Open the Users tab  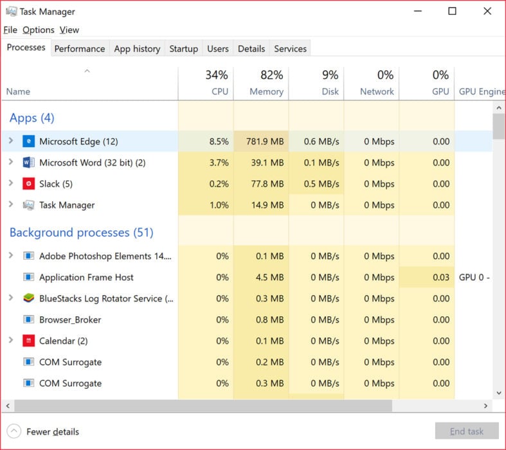(x=218, y=49)
